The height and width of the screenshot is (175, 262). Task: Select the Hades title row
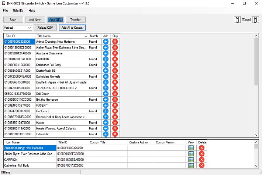[x=62, y=122]
